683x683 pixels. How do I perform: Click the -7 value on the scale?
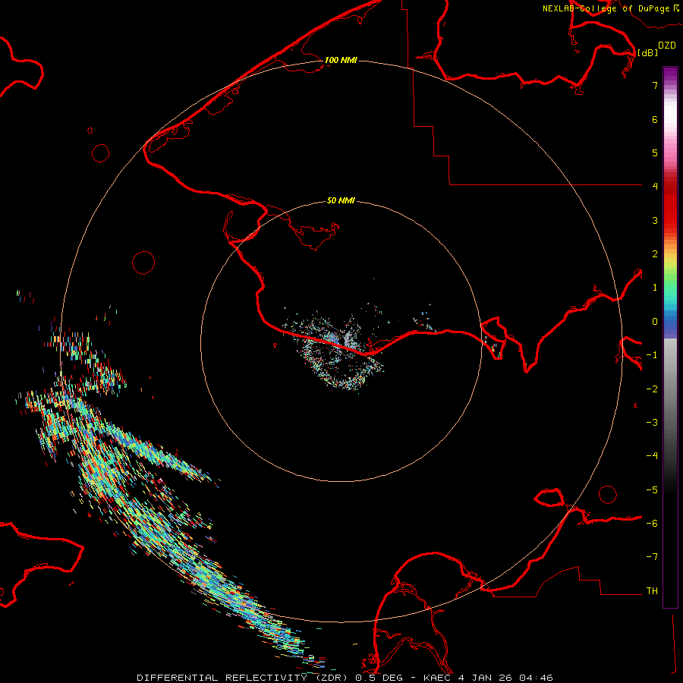click(652, 557)
